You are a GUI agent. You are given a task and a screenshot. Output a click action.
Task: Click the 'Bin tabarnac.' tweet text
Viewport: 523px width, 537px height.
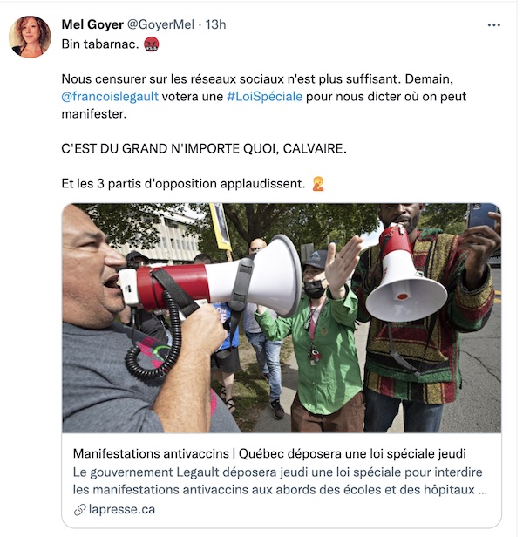pyautogui.click(x=100, y=44)
